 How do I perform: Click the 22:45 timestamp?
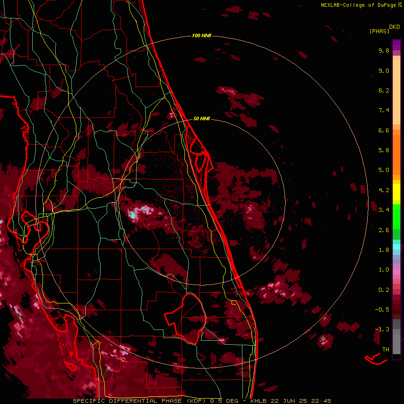tap(322, 401)
